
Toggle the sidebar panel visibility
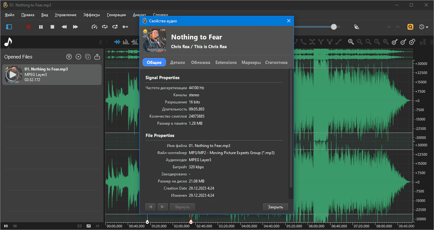[9, 27]
